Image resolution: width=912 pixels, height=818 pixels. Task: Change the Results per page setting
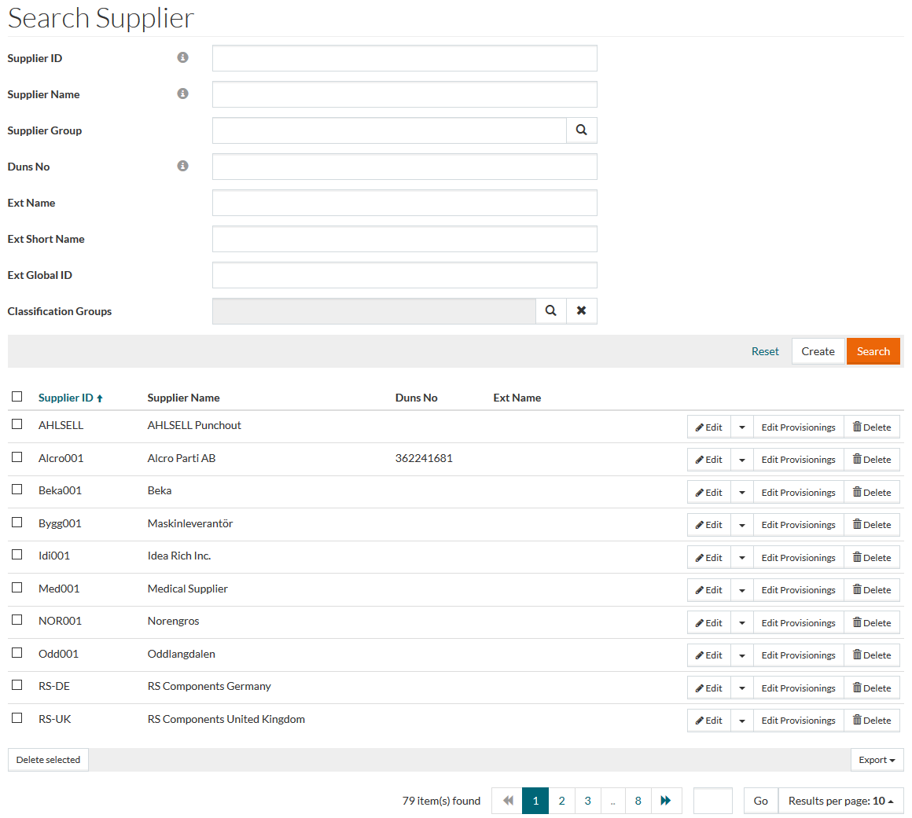(840, 801)
